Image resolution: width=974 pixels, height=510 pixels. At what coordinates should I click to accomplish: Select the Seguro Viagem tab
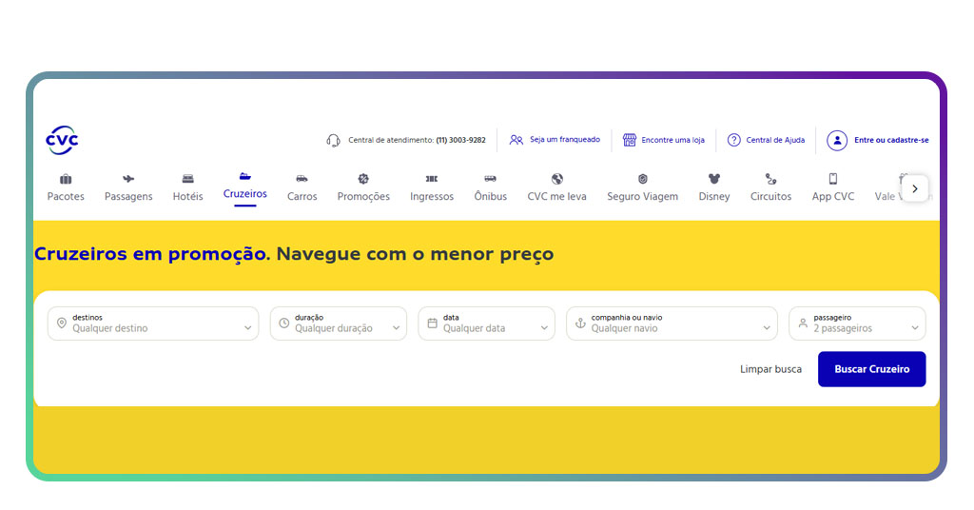coord(643,196)
